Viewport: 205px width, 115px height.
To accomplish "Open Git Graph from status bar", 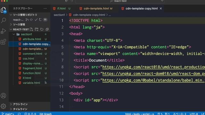I will coord(45,114).
